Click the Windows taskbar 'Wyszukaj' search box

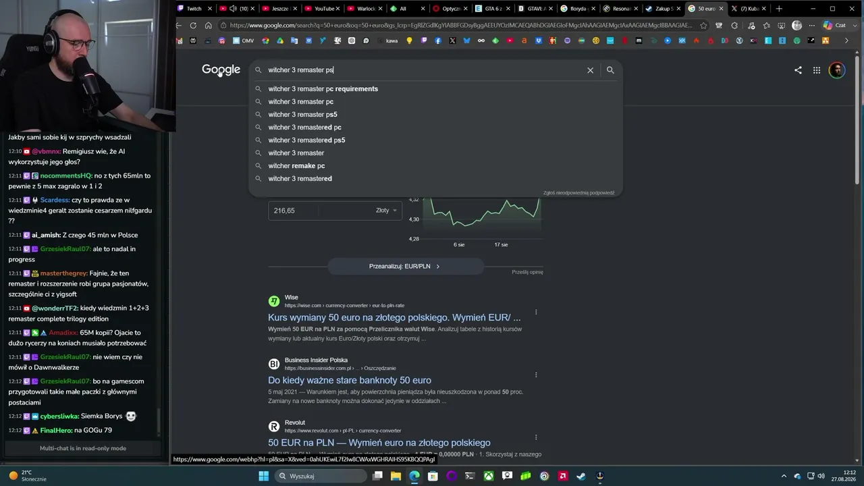coord(321,476)
